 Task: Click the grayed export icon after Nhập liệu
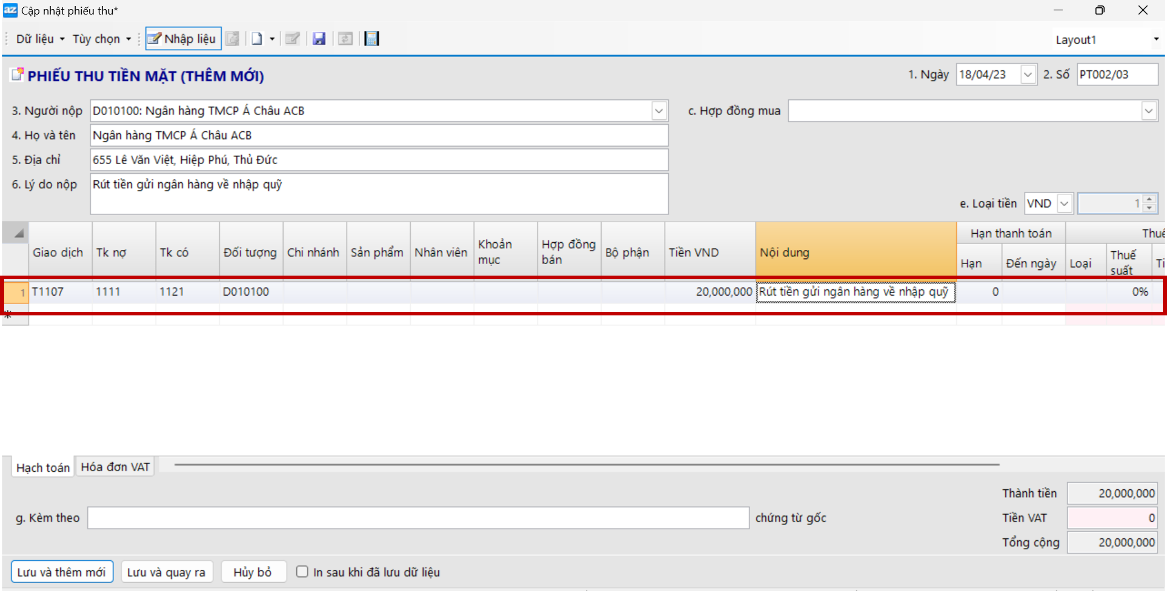point(232,39)
